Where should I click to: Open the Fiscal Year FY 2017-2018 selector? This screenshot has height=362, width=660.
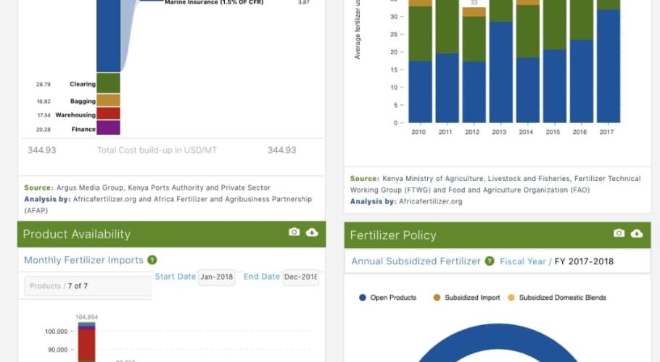point(584,261)
